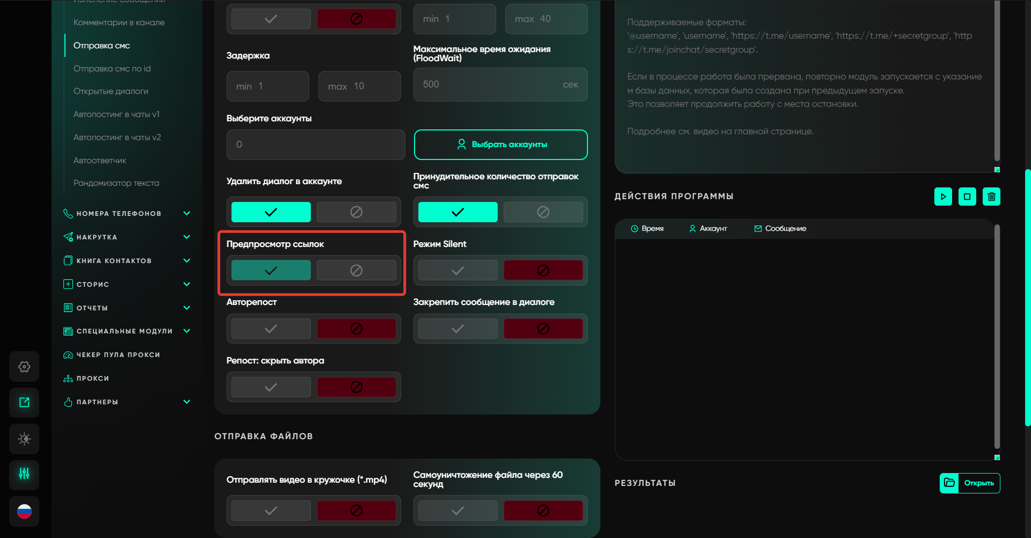Click the Выбрать аккаунты button
Screen dimensions: 1031x538
[500, 144]
